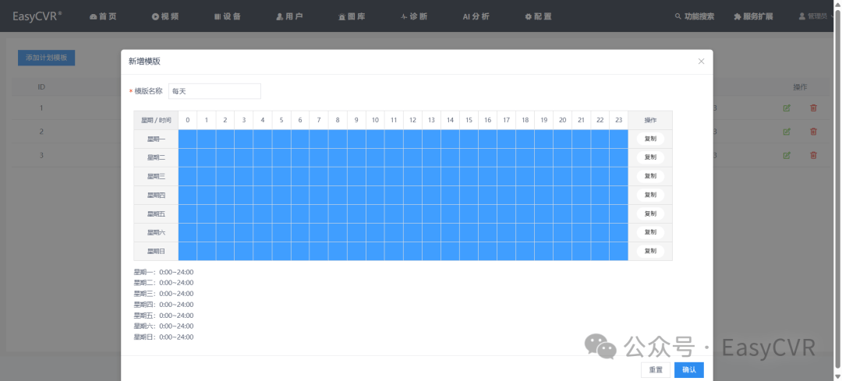The height and width of the screenshot is (381, 842).
Task: Copy the 星期日 schedule row
Action: pos(650,251)
